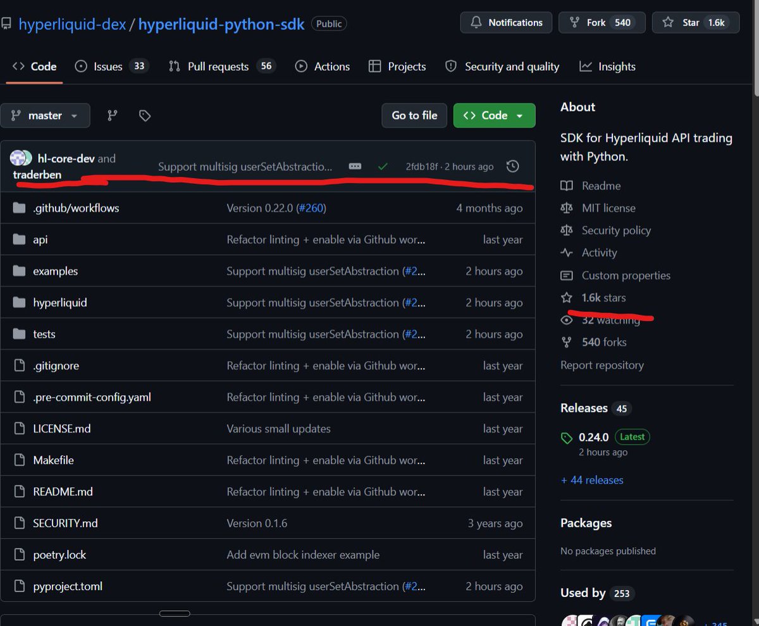759x626 pixels.
Task: Open the hyperliquid folder
Action: [x=60, y=303]
